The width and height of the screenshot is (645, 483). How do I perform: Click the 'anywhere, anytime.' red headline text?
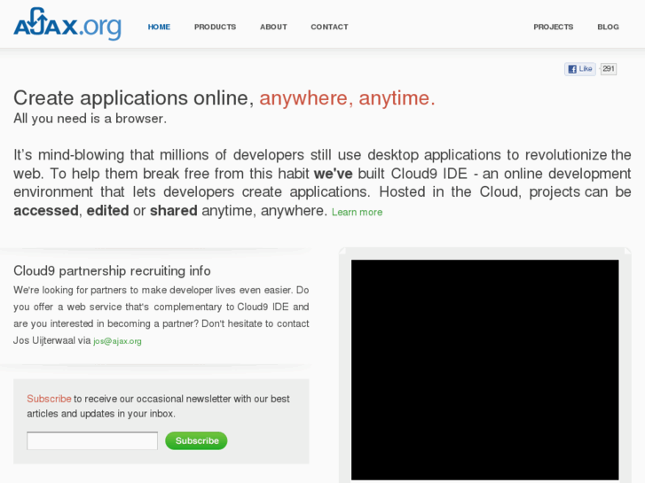[347, 98]
